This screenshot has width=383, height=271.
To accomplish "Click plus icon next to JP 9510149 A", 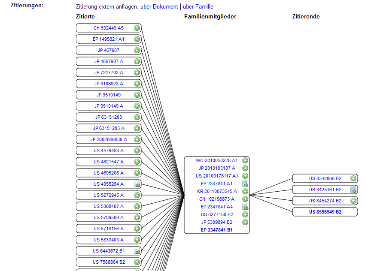I will (137, 106).
